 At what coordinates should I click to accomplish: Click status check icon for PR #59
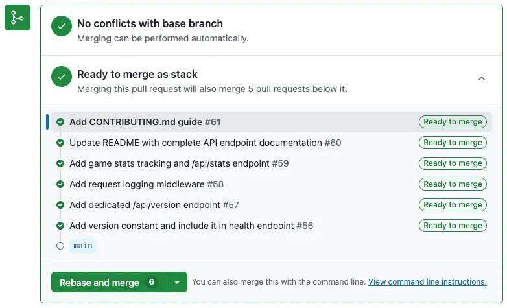click(x=60, y=163)
